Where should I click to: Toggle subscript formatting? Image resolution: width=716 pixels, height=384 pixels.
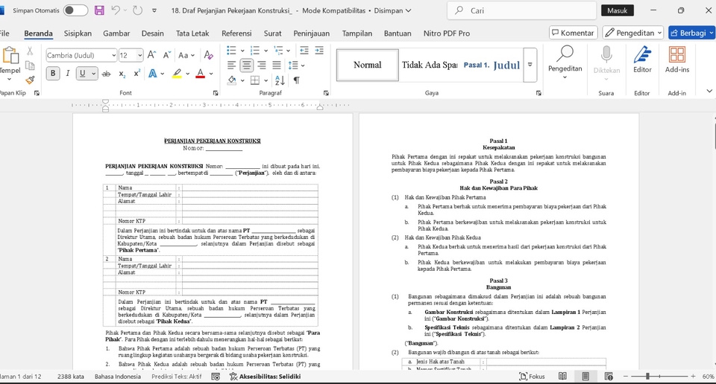click(122, 74)
